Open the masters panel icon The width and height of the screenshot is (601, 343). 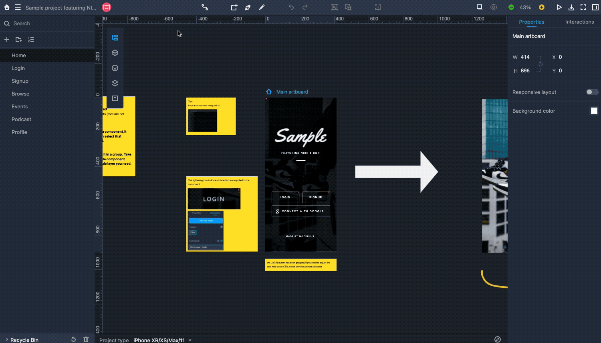[x=115, y=98]
